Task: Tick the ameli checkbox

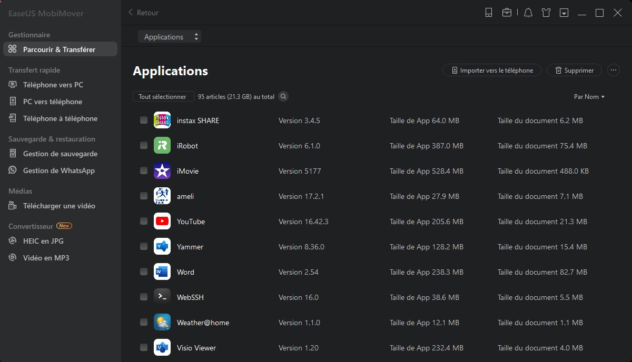Action: (x=144, y=196)
